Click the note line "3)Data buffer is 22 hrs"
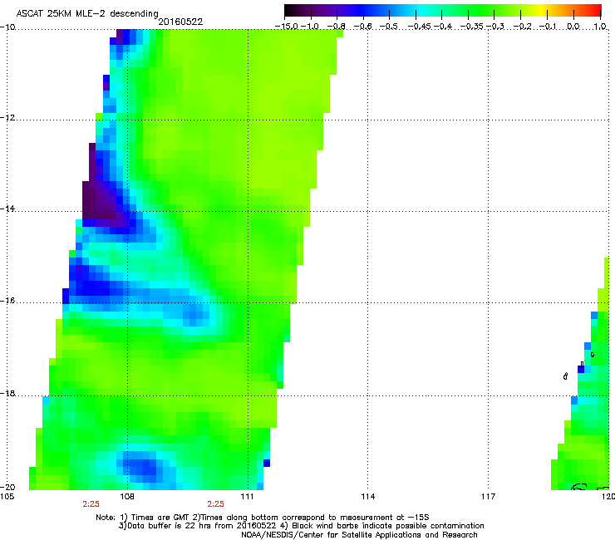 301,526
